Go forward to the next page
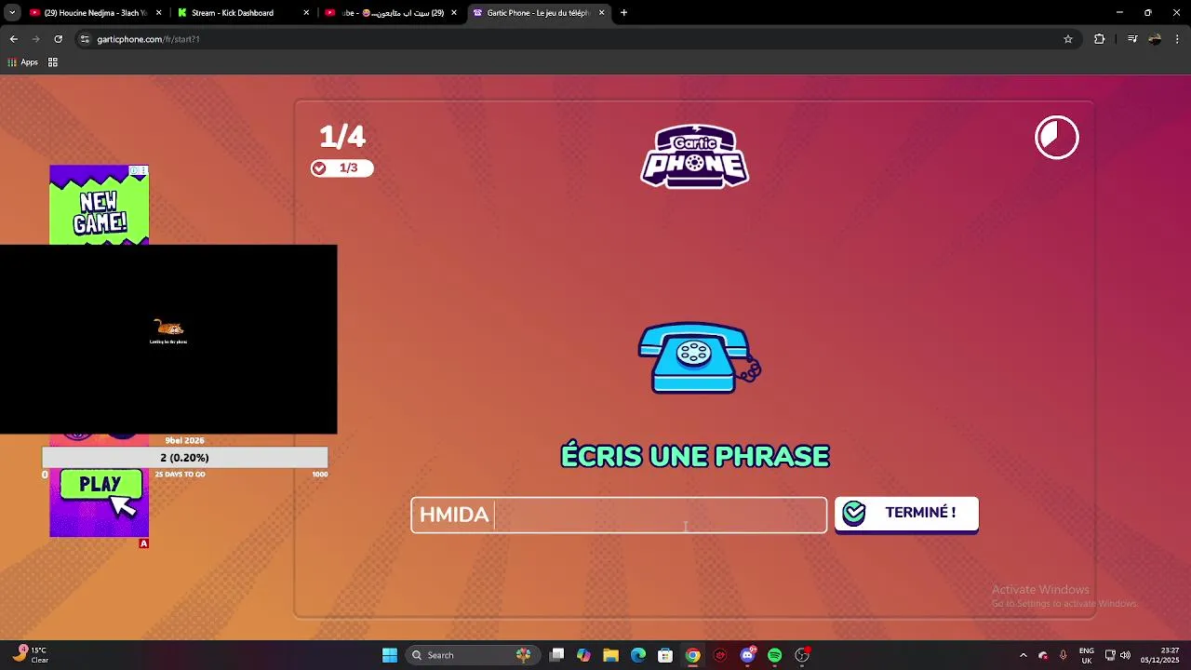1191x670 pixels. (x=36, y=39)
